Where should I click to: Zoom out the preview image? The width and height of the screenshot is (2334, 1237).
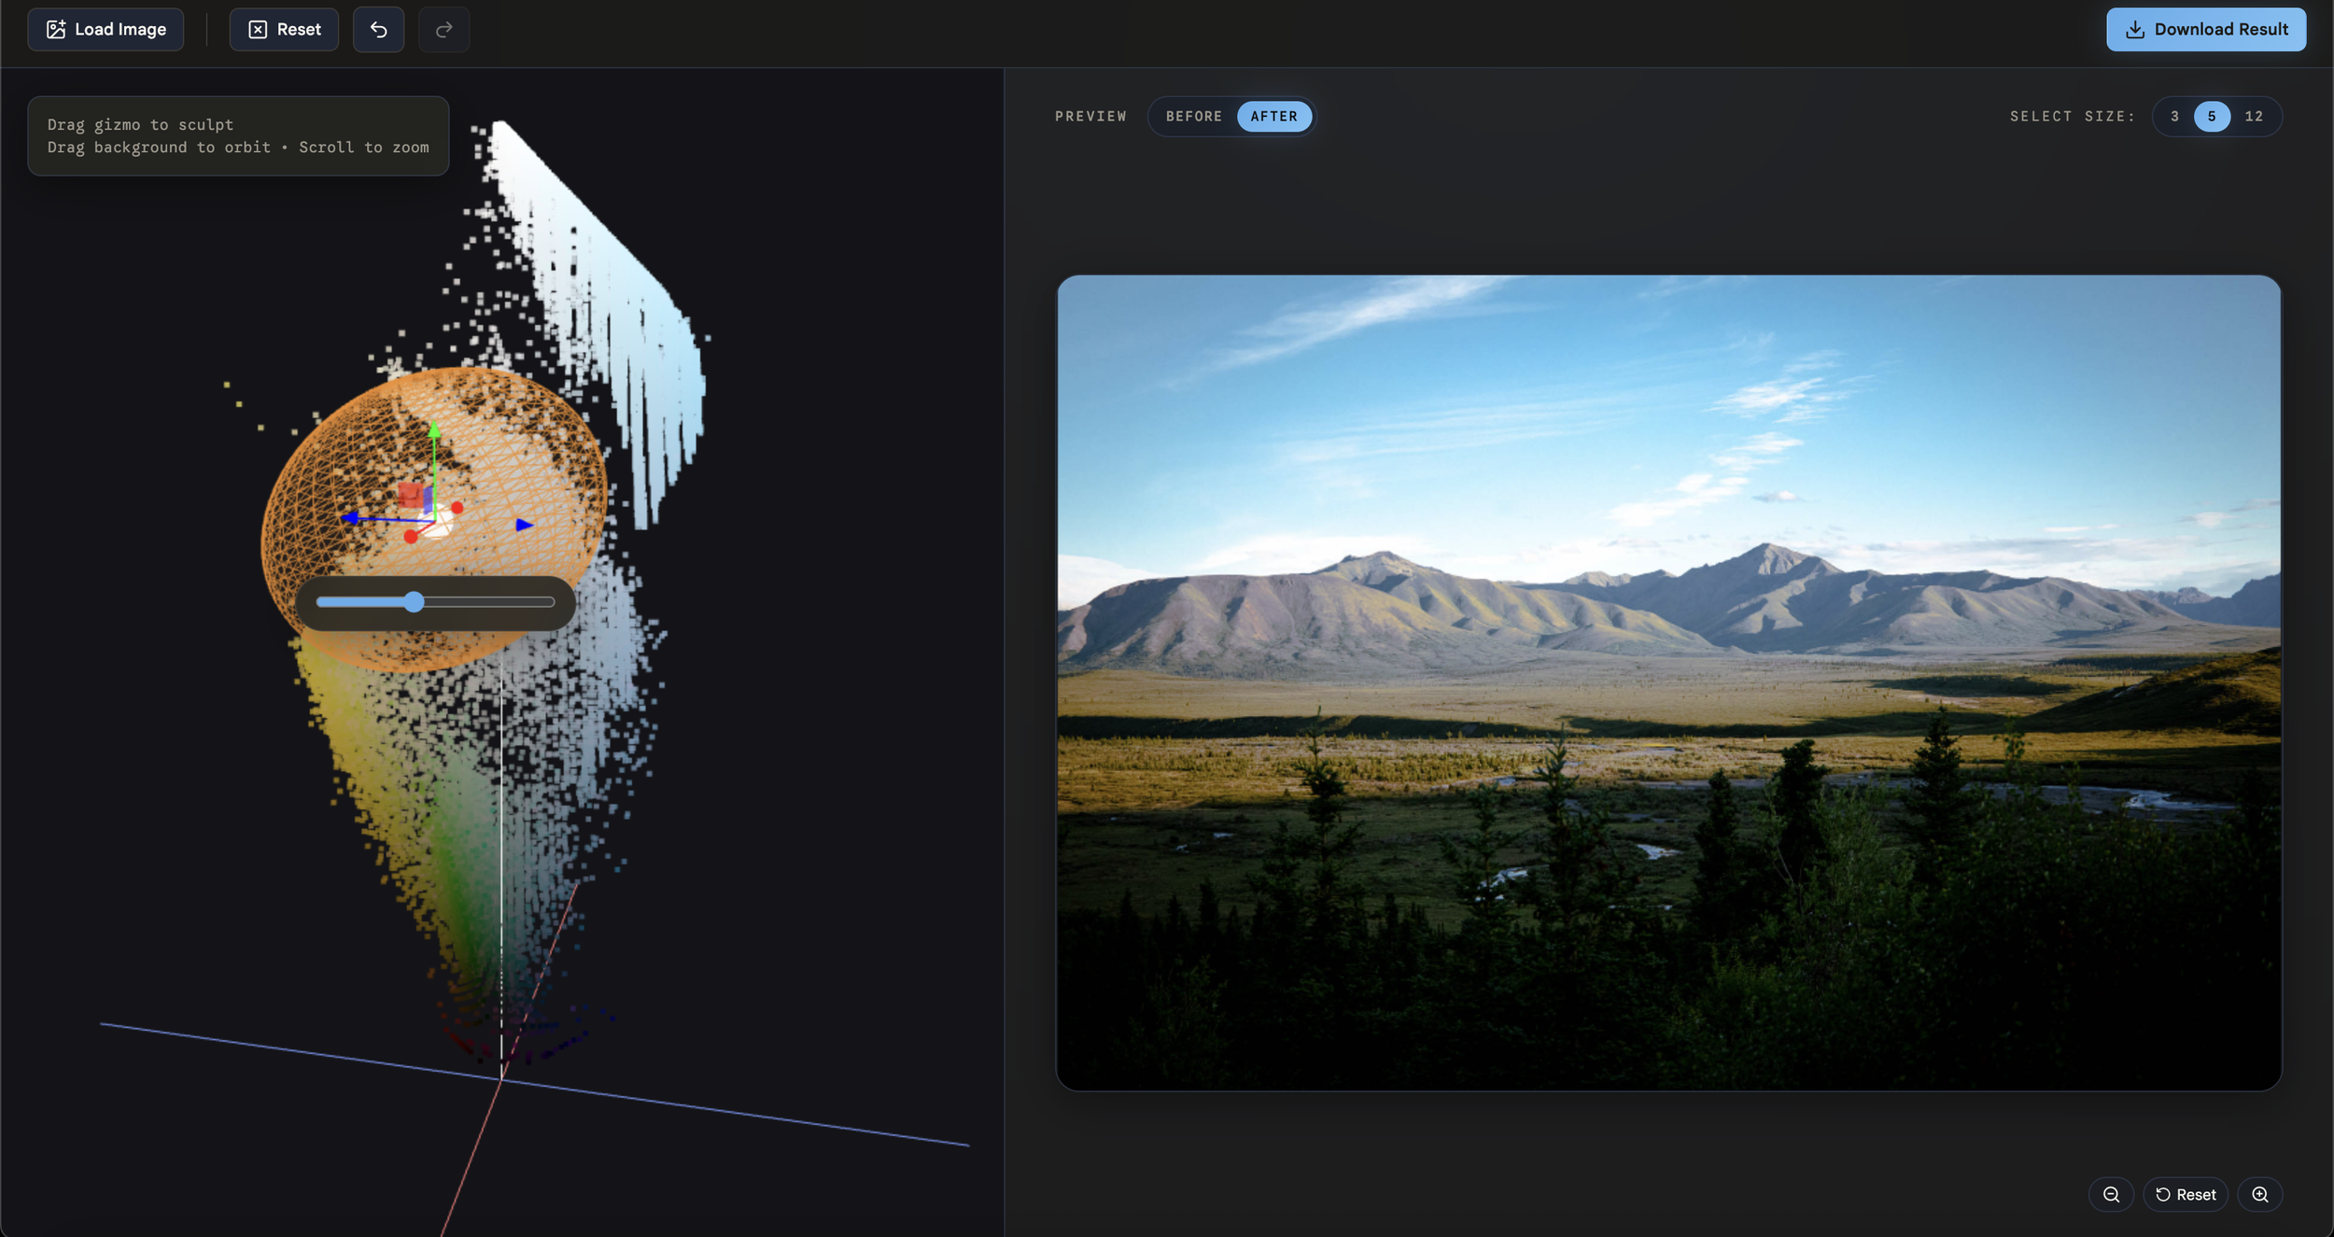2110,1194
